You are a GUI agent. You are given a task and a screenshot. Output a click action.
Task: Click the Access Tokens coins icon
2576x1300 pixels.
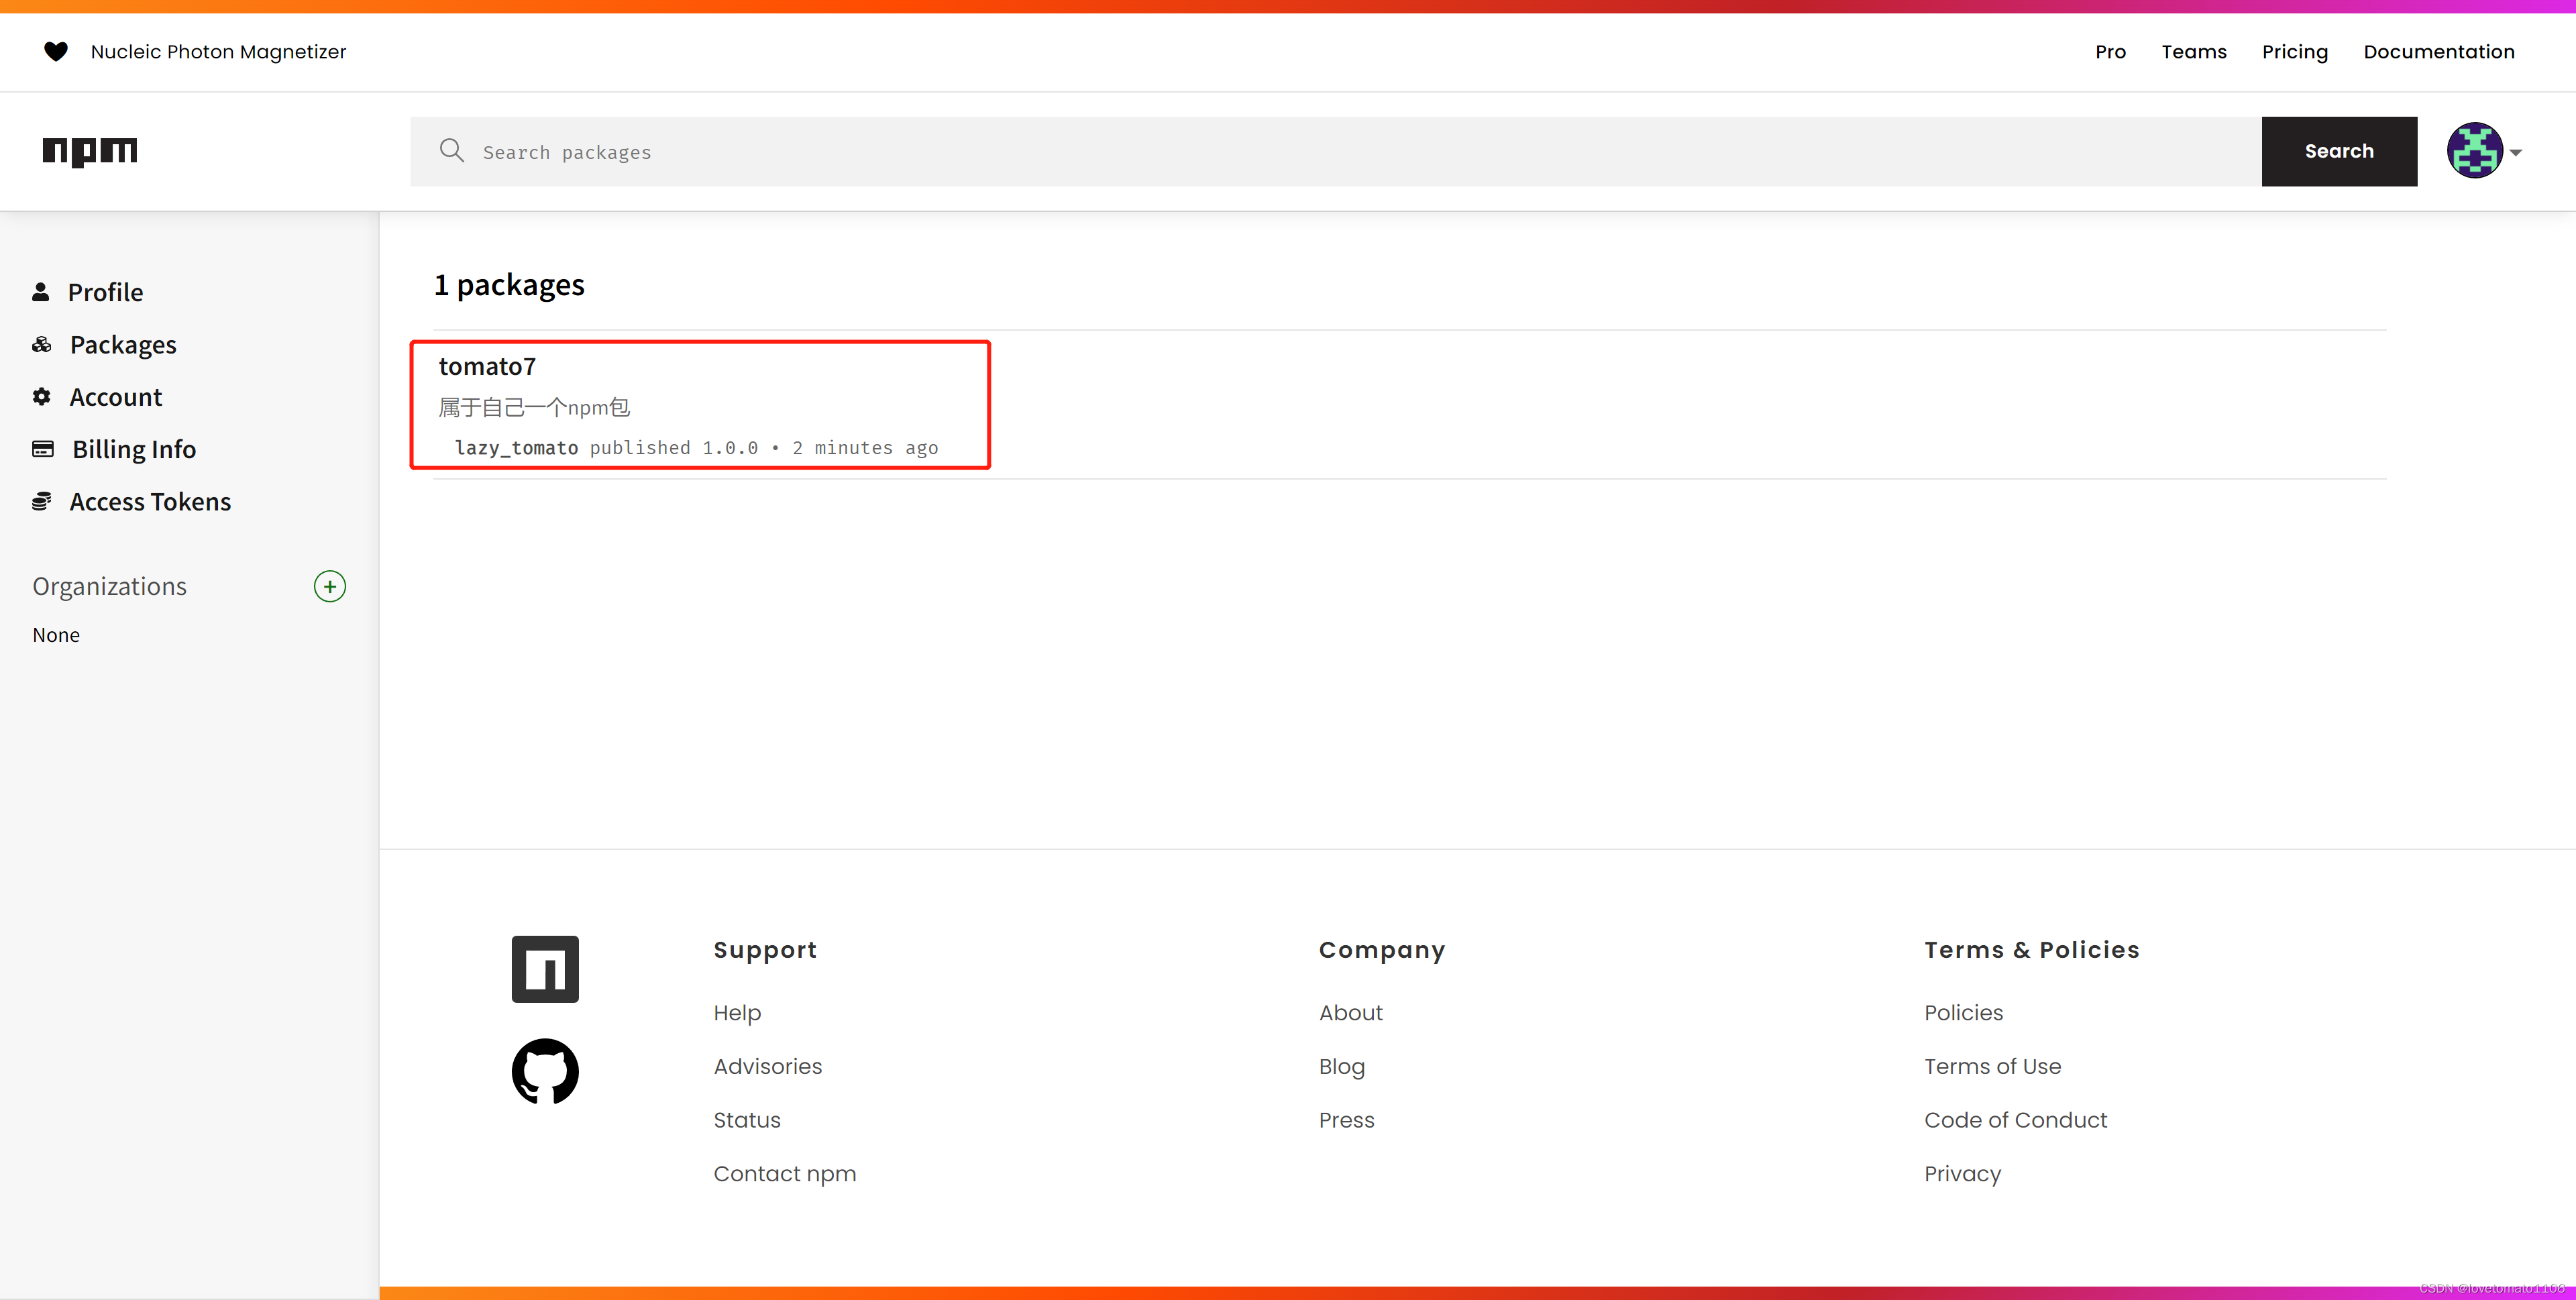[x=42, y=501]
